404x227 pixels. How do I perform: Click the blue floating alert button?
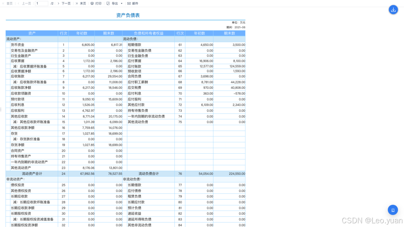393,210
